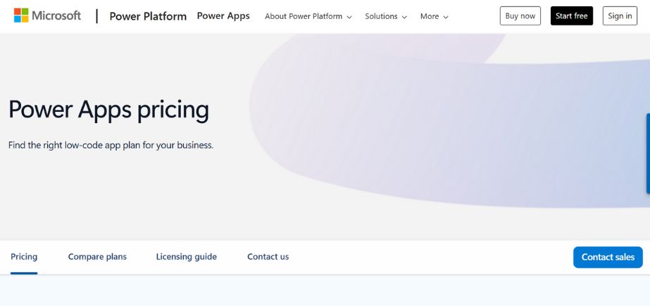Go to the Power Apps home link
The height and width of the screenshot is (306, 650).
(223, 15)
